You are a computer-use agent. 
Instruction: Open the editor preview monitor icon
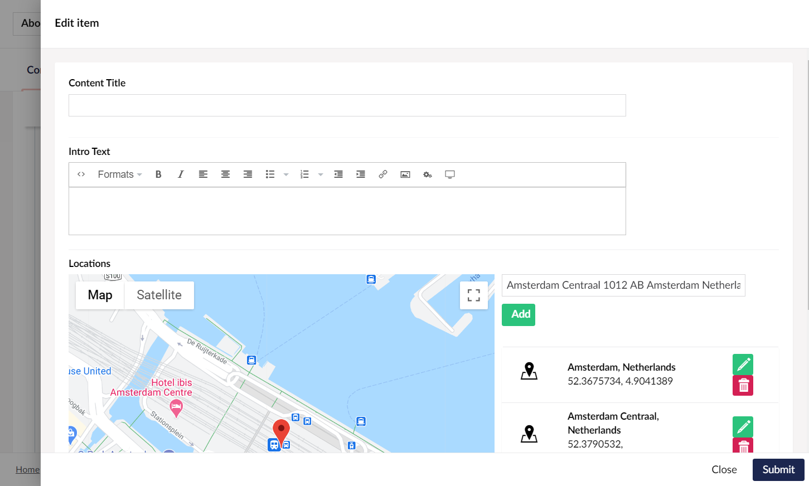click(450, 174)
